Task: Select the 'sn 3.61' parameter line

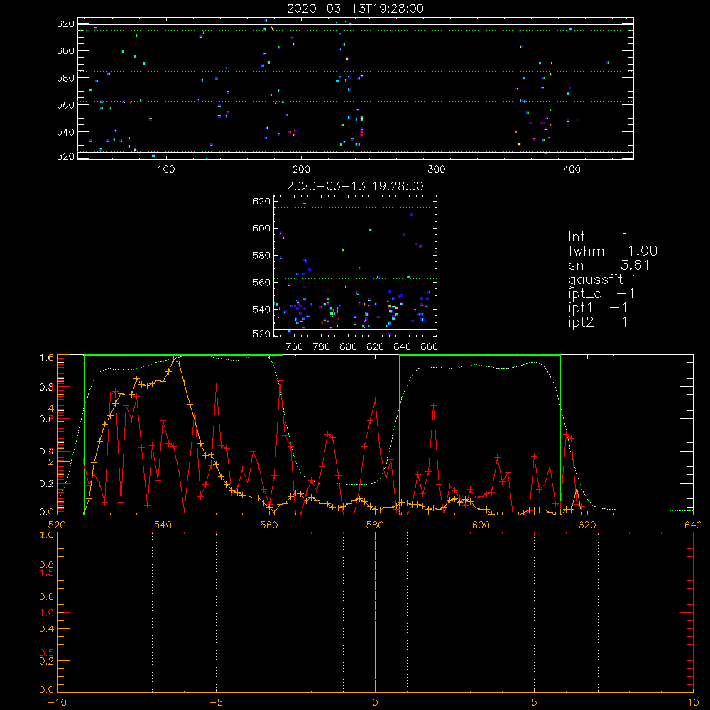Action: 609,266
